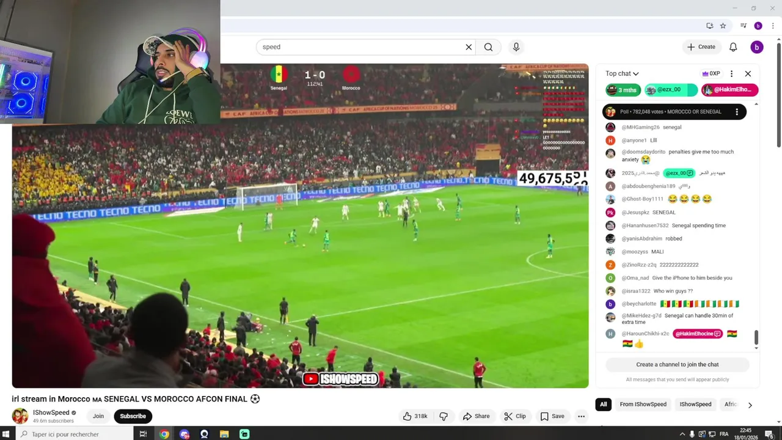Clip the video

coord(514,416)
